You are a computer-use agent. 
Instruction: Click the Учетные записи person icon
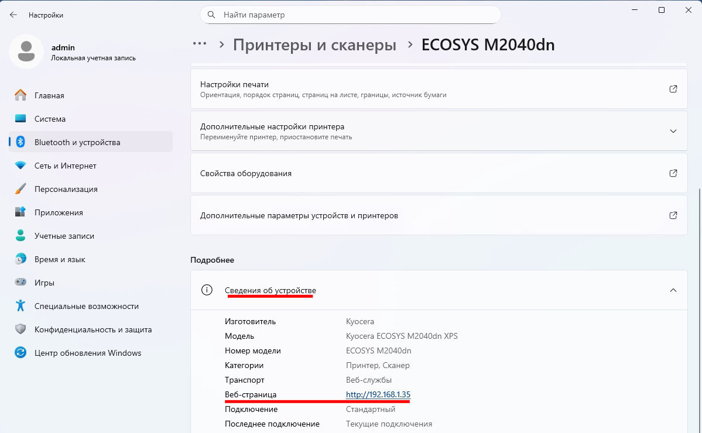click(20, 235)
